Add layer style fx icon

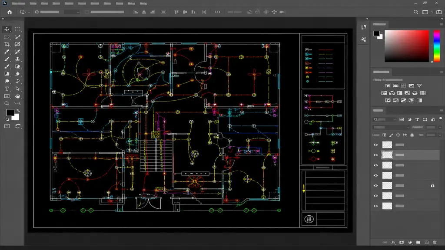(x=393, y=242)
